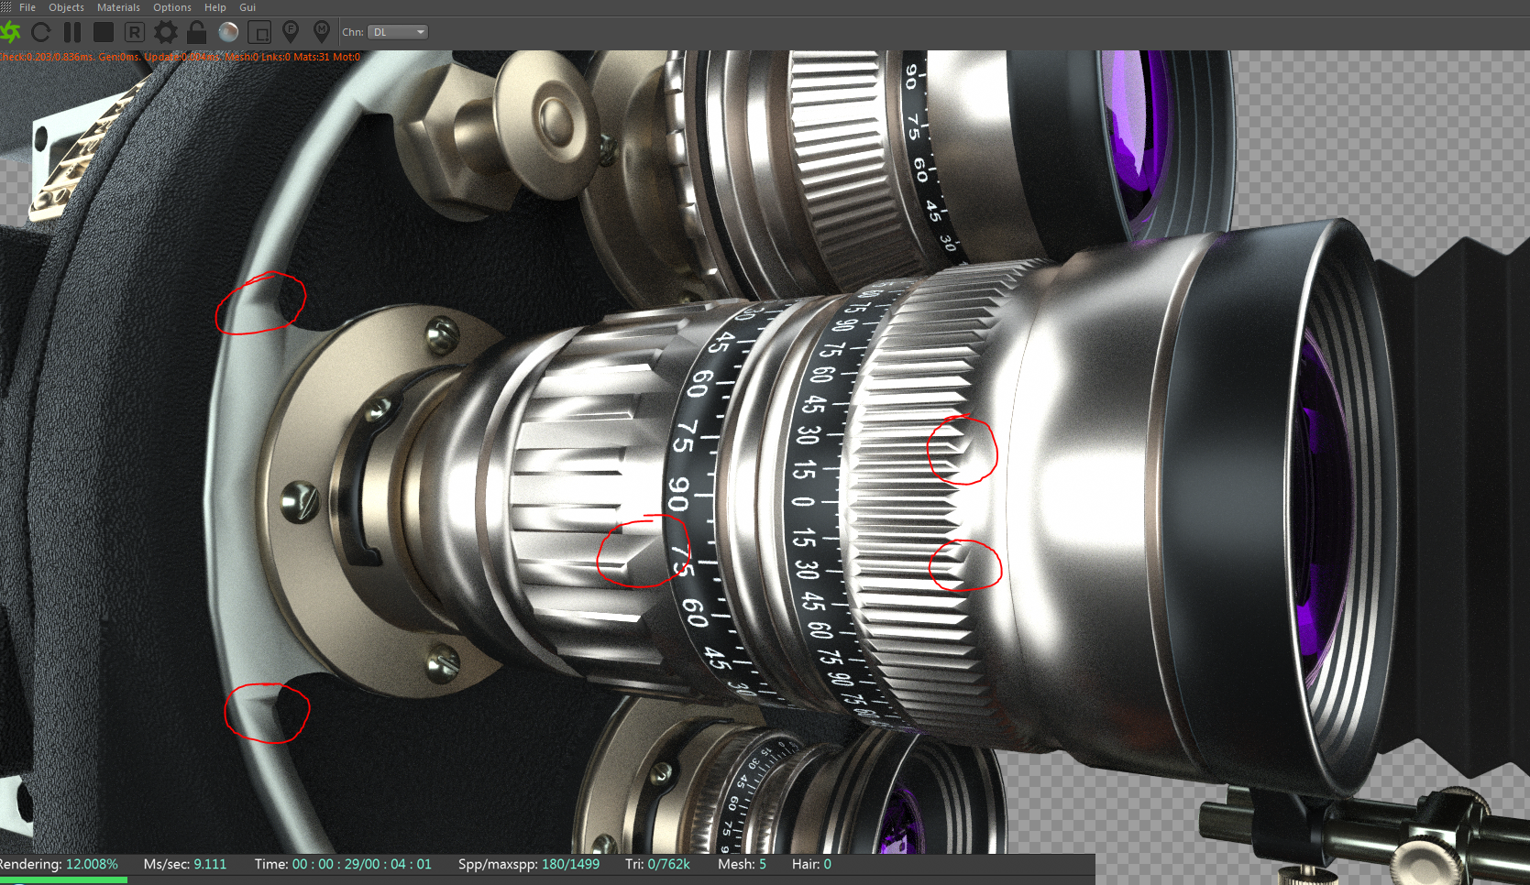The image size is (1530, 885).
Task: Click the green rendering progress bar
Action: coord(63,880)
